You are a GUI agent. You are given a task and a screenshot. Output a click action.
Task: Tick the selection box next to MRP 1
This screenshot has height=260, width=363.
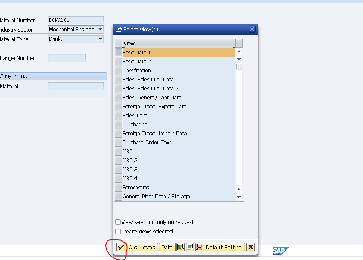click(x=119, y=151)
